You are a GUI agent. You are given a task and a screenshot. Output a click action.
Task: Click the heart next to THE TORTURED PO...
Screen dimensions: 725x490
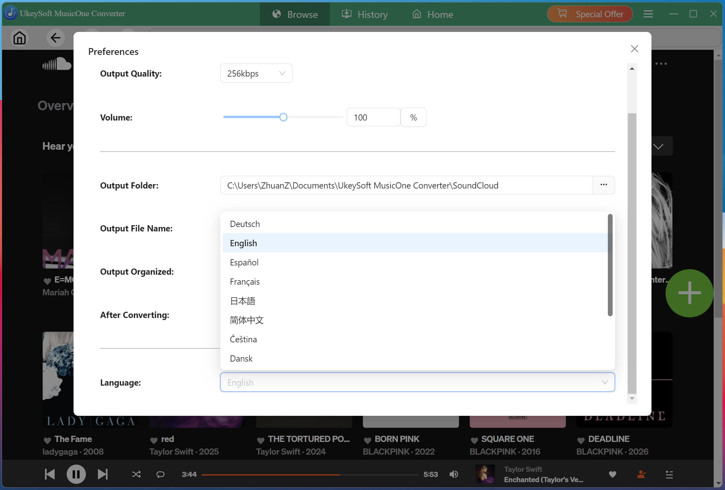(260, 440)
